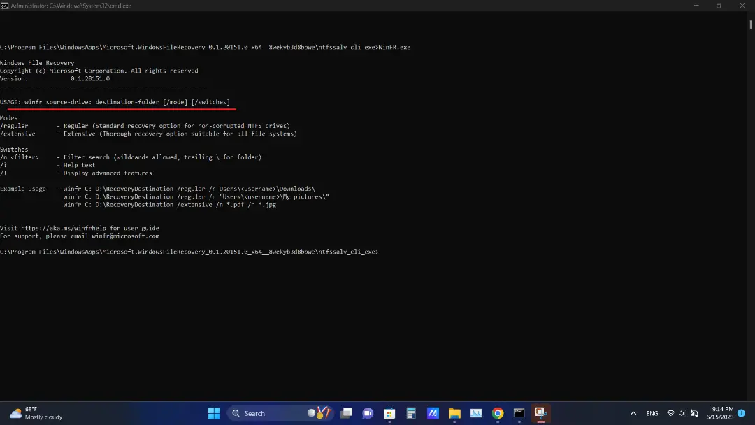Launch Google Chrome from the taskbar
Viewport: 755px width, 425px height.
click(x=498, y=413)
